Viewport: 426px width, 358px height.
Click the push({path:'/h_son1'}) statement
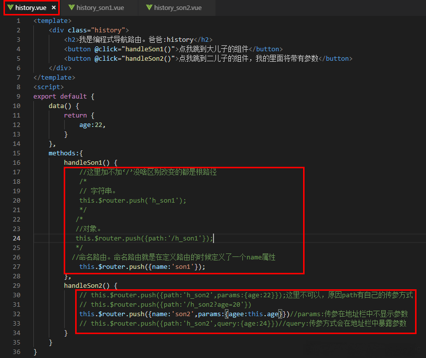coord(144,238)
